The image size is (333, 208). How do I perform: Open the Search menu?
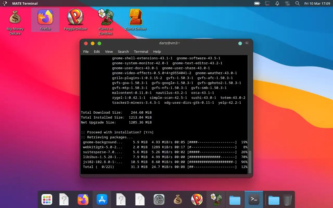click(123, 51)
